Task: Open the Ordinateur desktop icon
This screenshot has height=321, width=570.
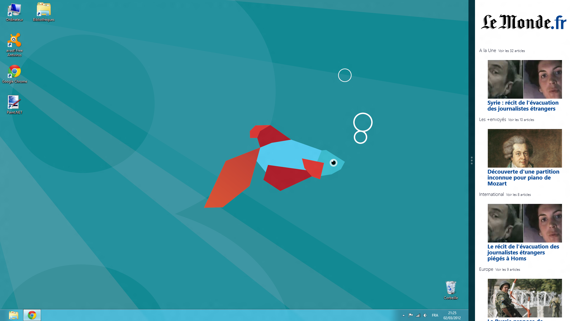Action: [14, 12]
